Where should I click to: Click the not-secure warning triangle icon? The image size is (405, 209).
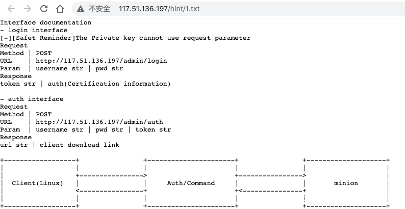(80, 9)
